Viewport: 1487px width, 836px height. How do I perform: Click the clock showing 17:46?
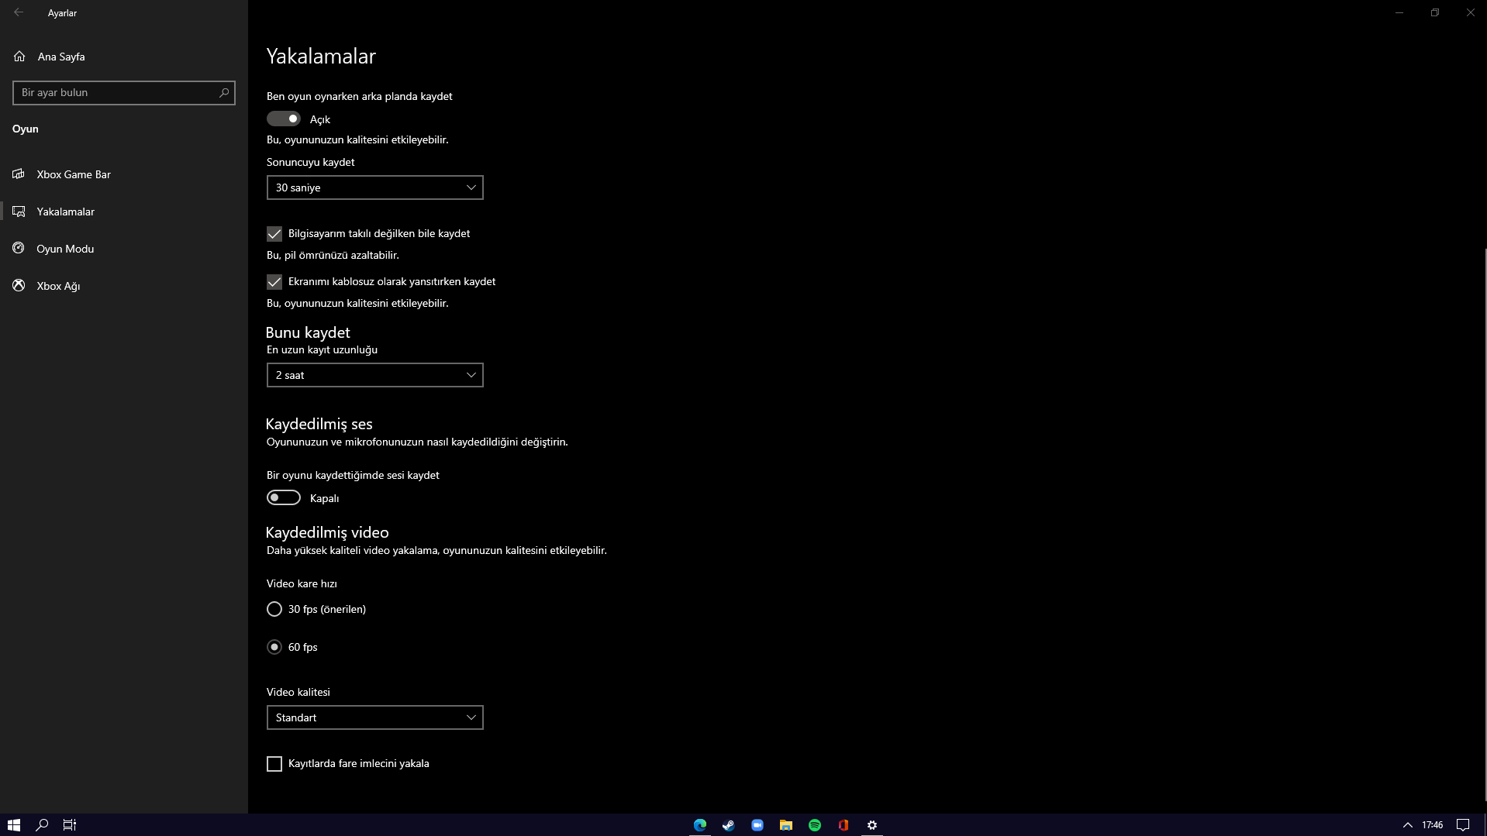point(1433,825)
